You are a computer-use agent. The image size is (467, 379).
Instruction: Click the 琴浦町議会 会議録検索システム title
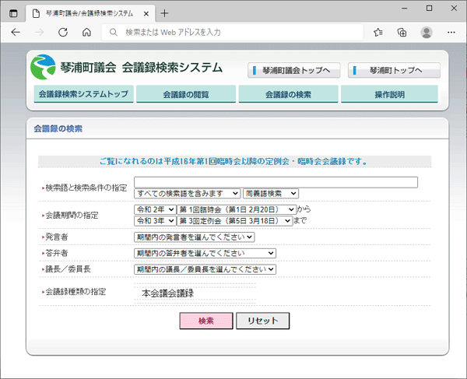(142, 68)
